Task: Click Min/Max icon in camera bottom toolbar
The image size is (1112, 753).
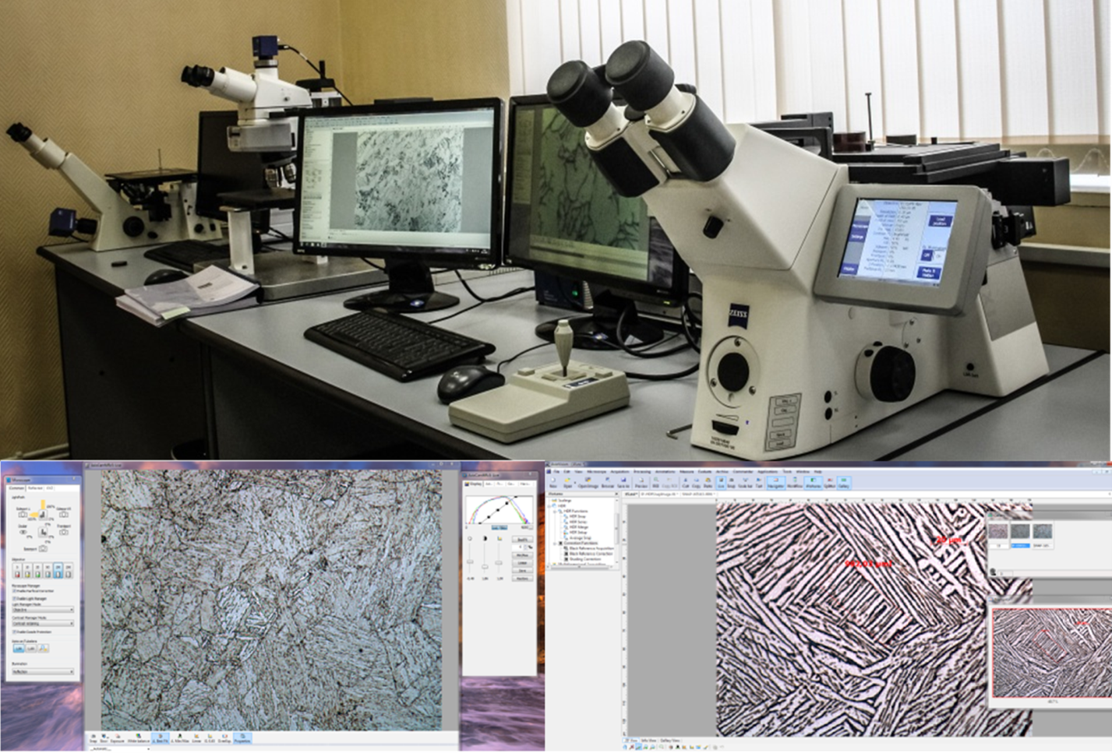Action: (180, 737)
